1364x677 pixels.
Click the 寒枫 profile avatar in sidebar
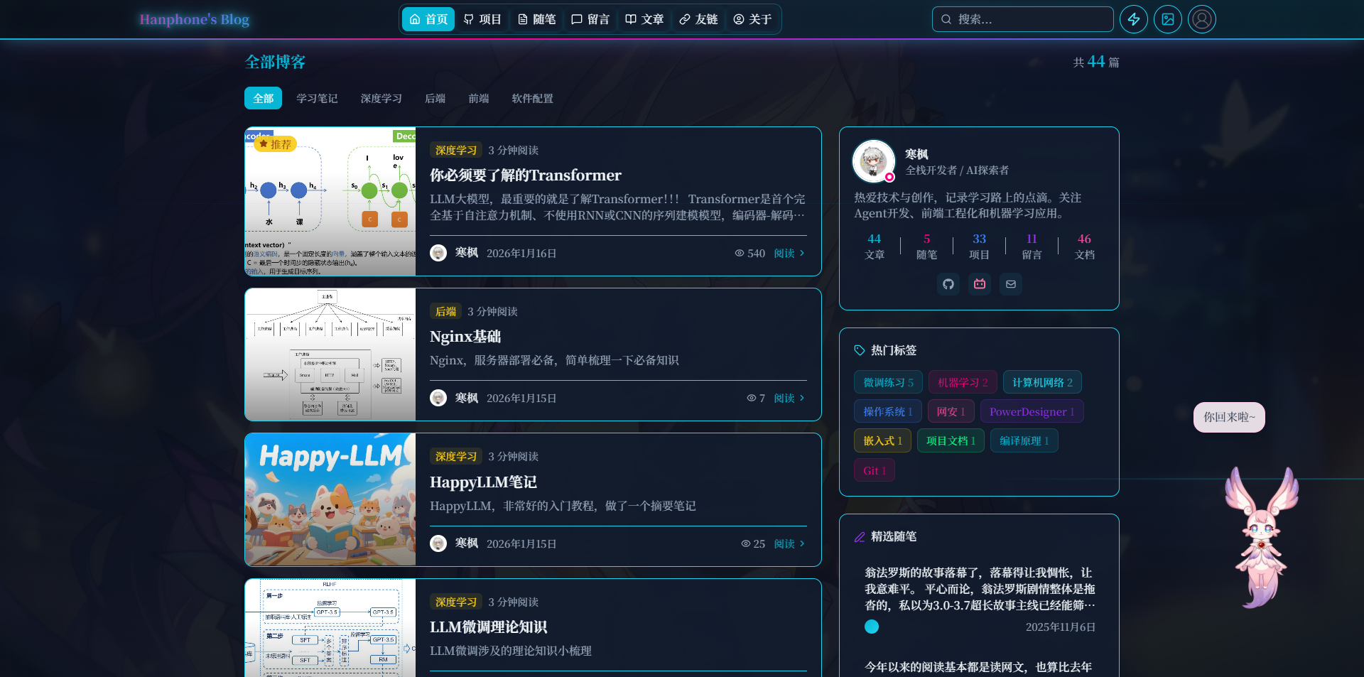point(873,161)
